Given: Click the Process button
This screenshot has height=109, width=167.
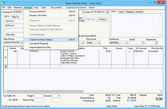Looking at the screenshot, I should coord(103,19).
